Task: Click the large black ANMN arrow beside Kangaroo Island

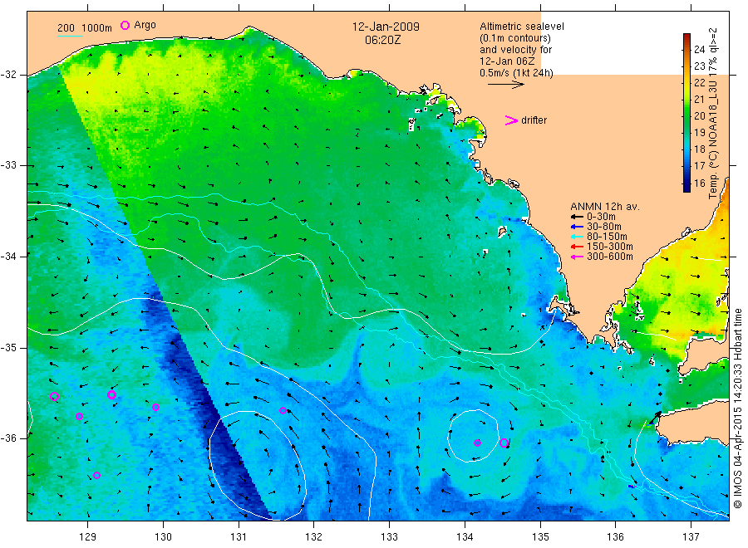Action: [655, 418]
